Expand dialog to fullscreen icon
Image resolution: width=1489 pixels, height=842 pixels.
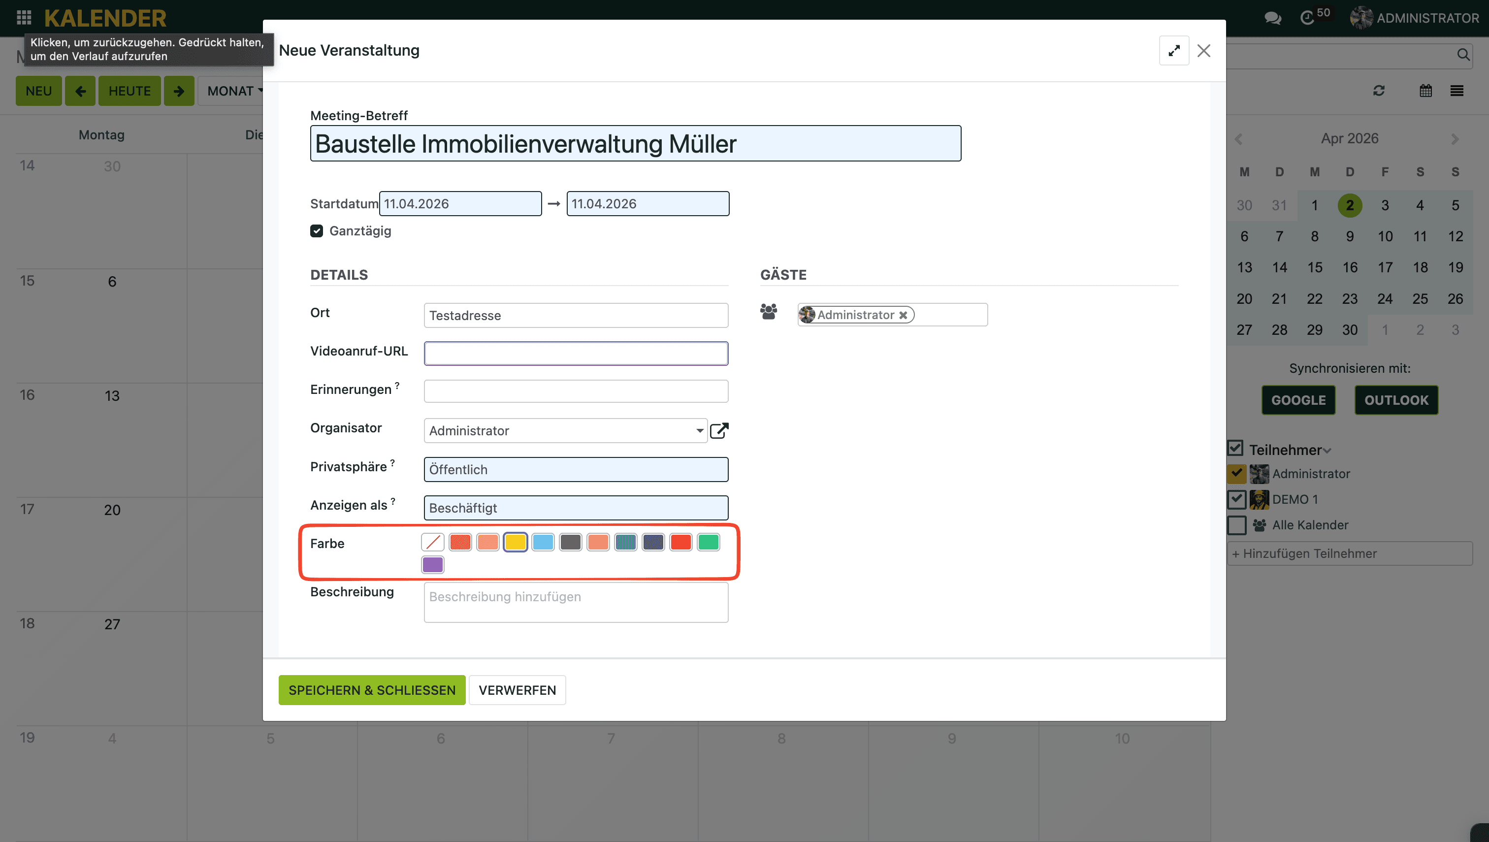point(1173,51)
